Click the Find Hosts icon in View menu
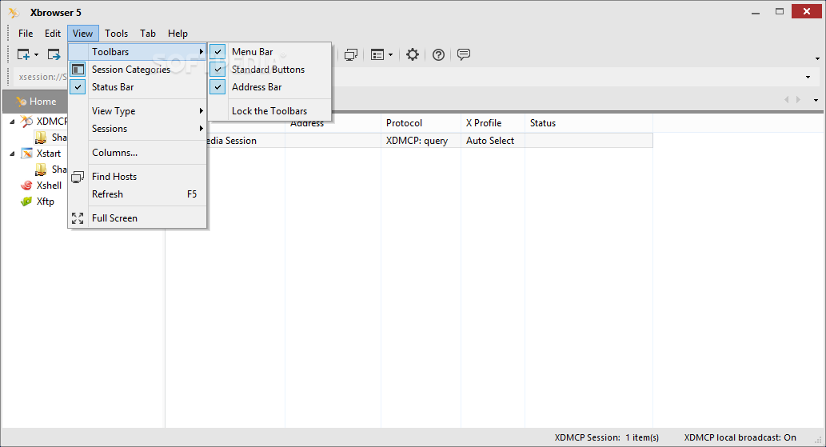Screen dimensions: 826x447 pyautogui.click(x=78, y=177)
